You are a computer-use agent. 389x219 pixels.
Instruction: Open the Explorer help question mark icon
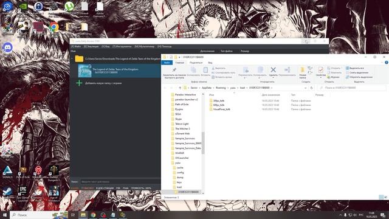pos(387,63)
